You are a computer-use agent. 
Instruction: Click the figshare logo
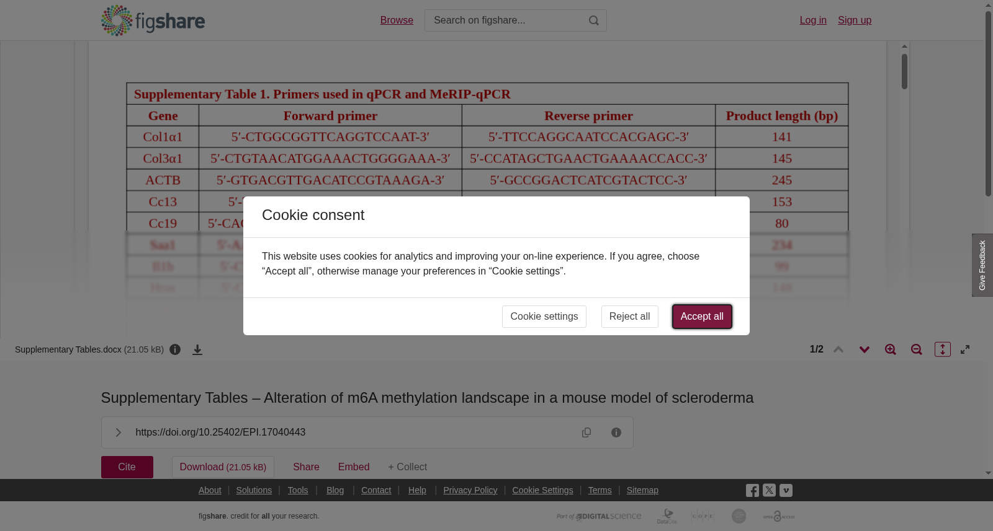153,20
